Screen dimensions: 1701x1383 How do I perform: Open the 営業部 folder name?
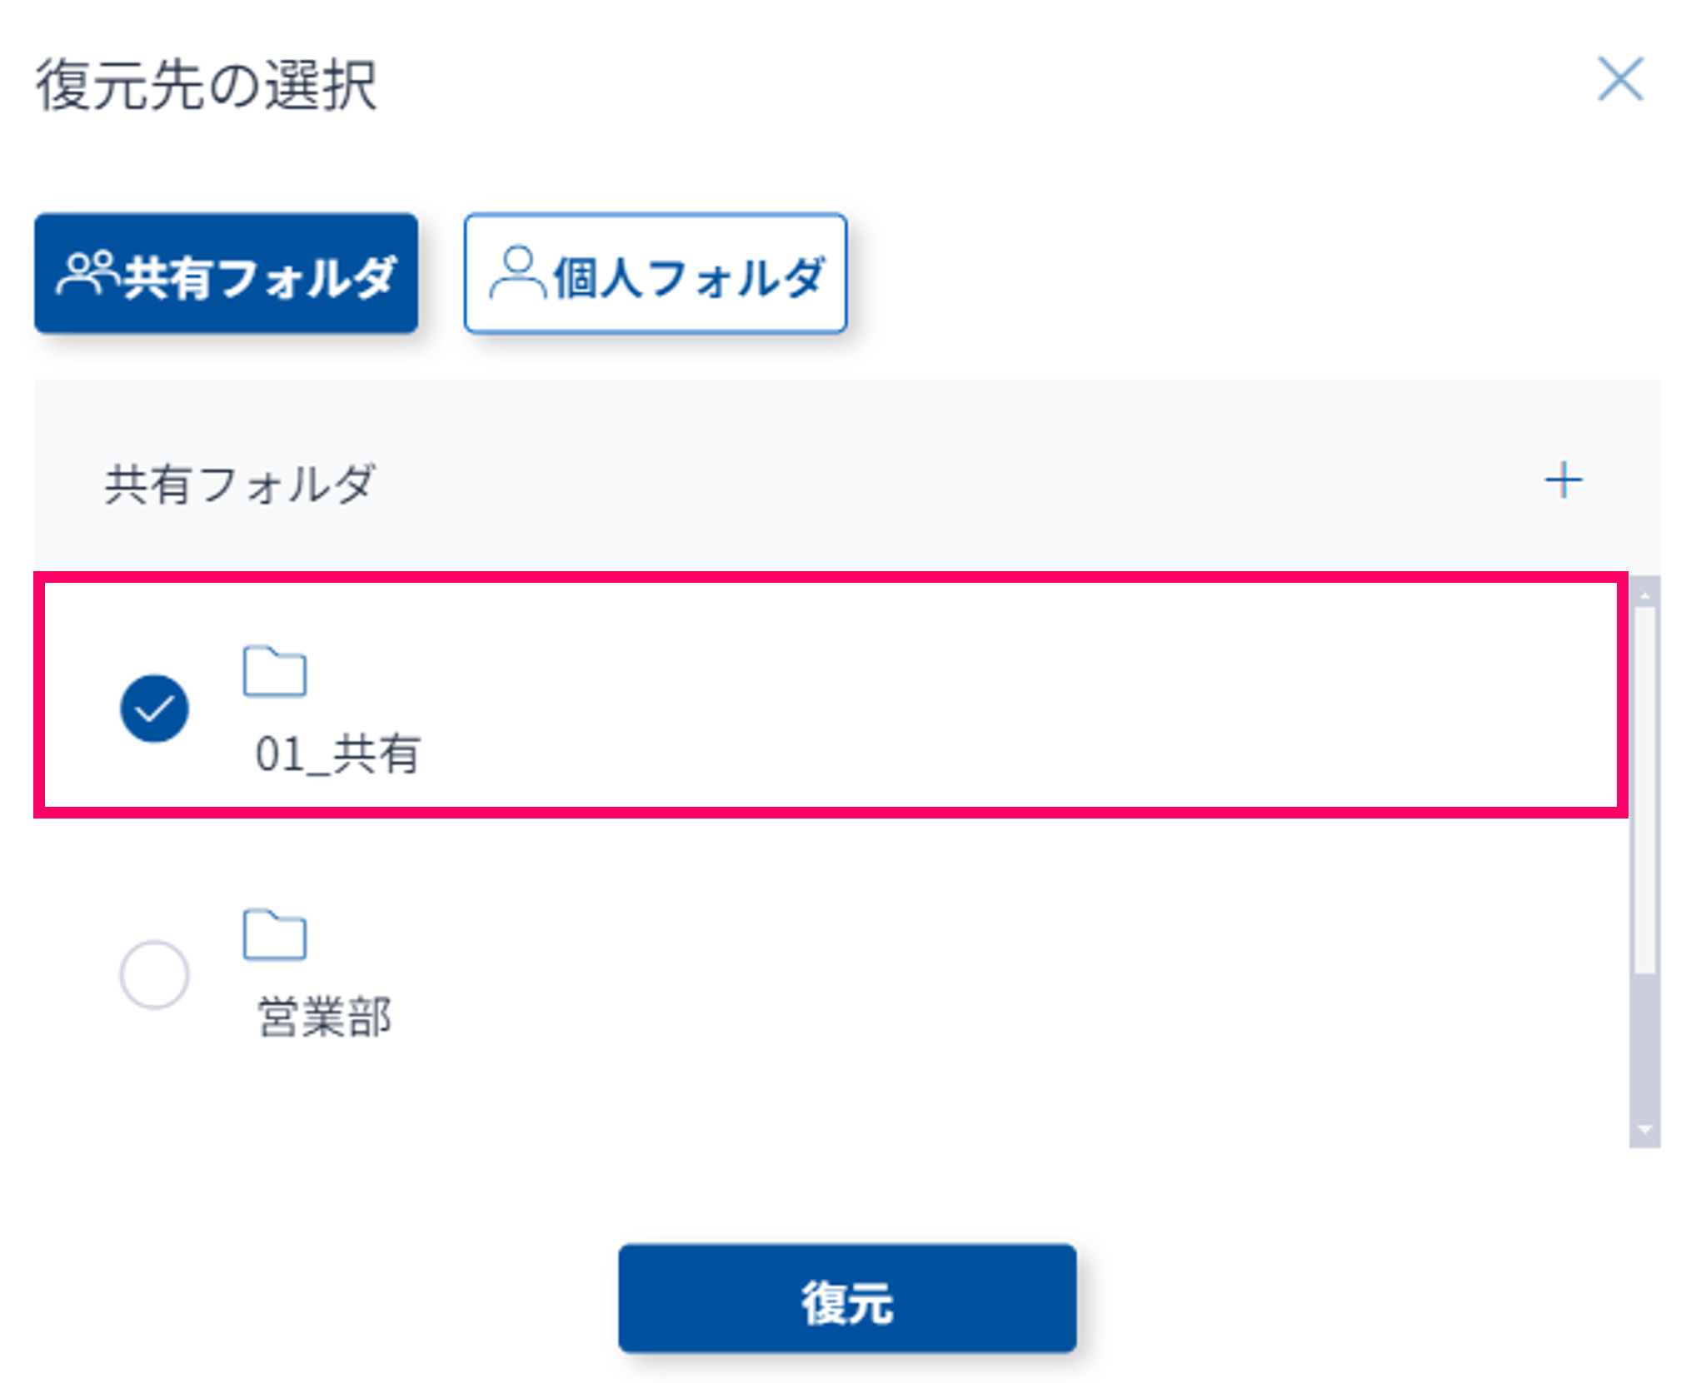coord(324,1017)
